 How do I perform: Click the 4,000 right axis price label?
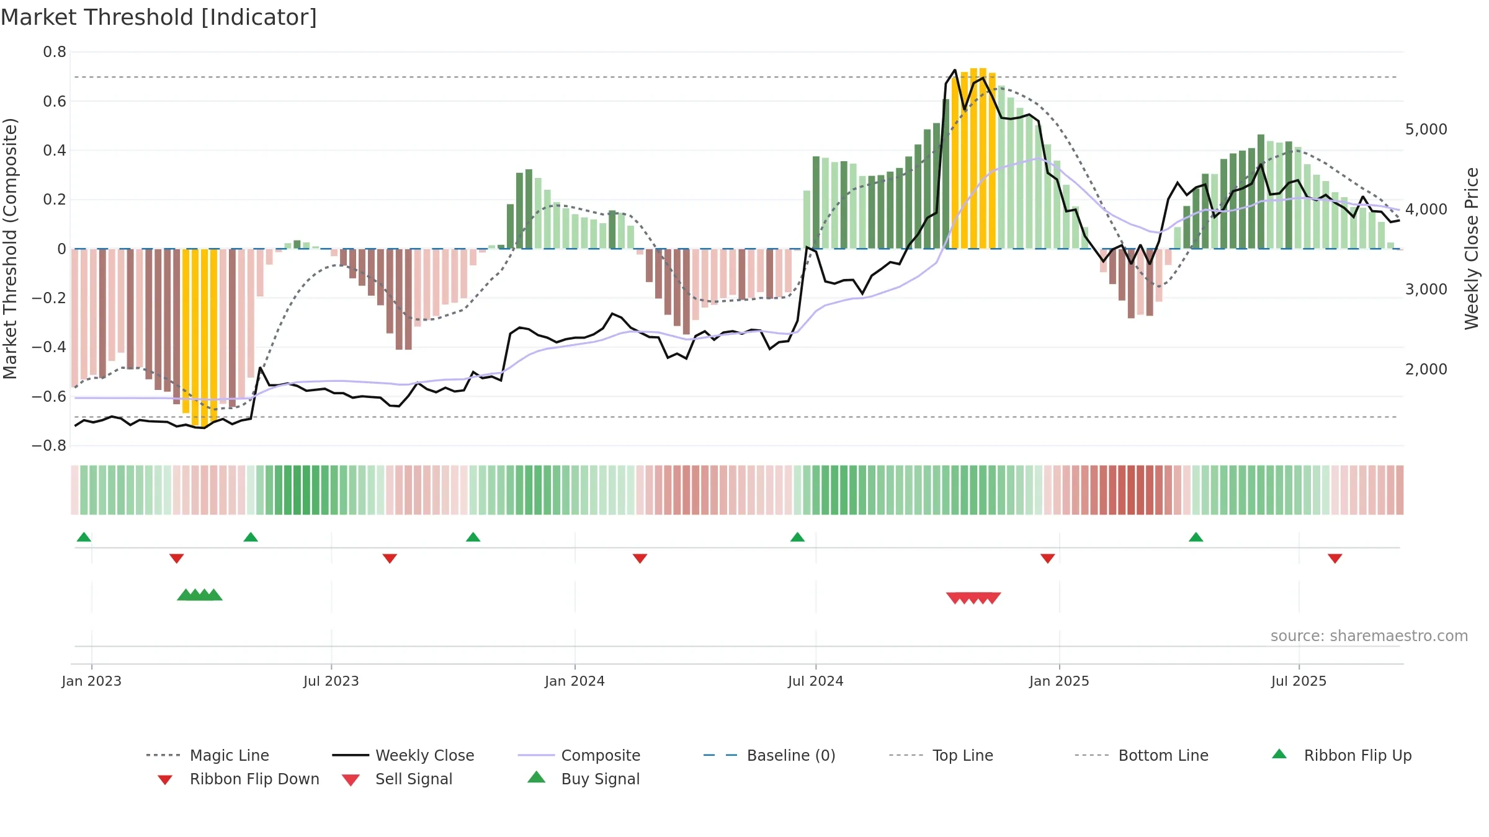[x=1426, y=210]
